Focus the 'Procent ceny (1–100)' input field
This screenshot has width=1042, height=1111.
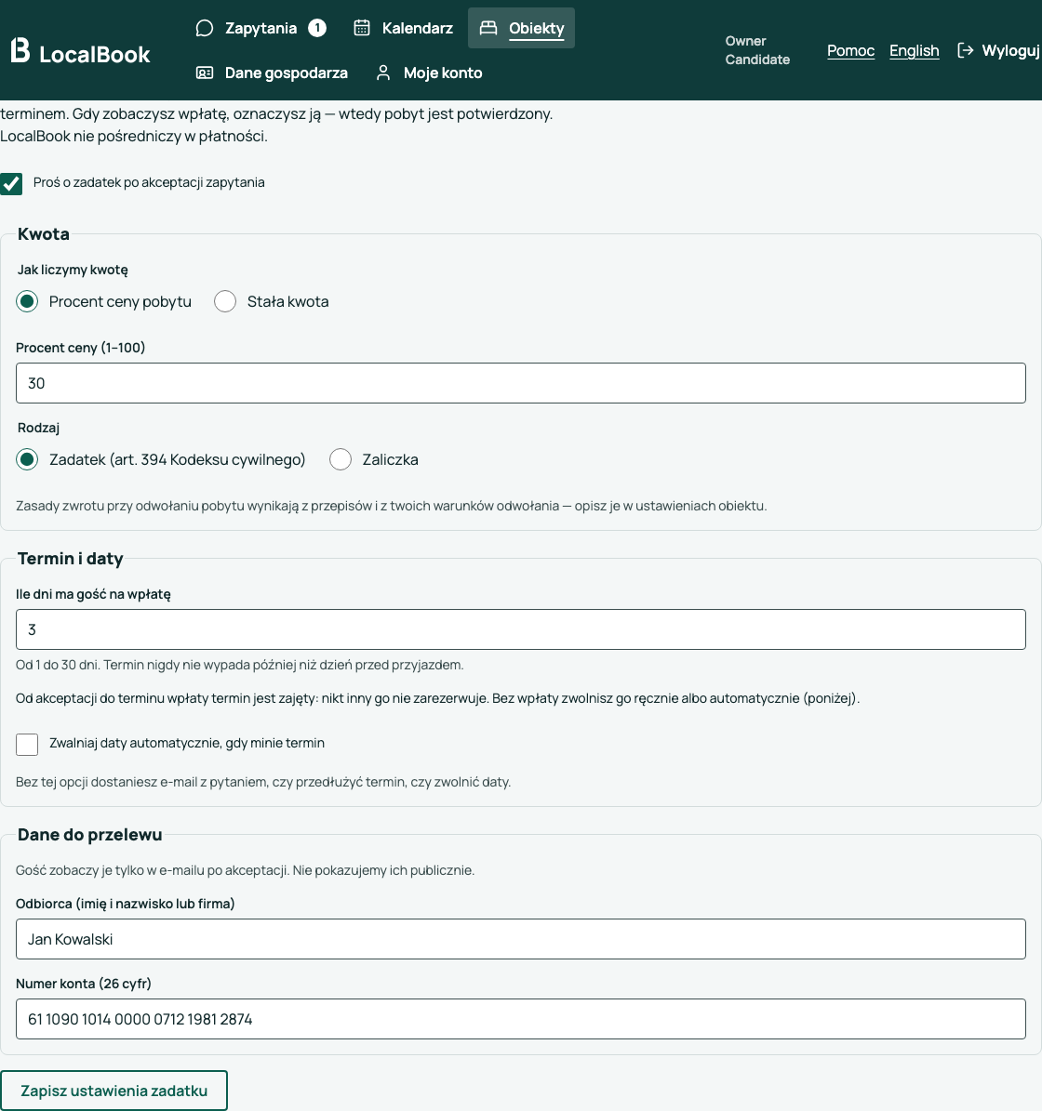click(521, 383)
